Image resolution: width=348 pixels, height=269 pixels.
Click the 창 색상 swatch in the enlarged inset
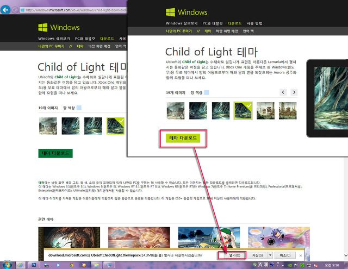point(207,92)
